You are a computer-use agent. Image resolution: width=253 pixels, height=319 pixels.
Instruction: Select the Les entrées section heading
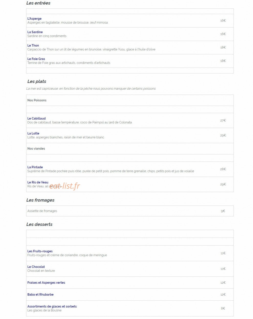38,3
